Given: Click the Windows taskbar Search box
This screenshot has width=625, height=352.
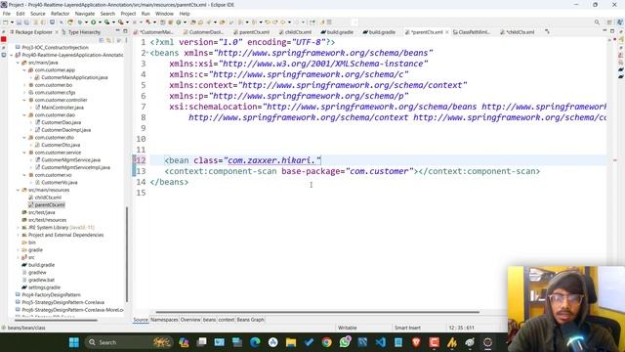Looking at the screenshot, I should click(x=130, y=342).
